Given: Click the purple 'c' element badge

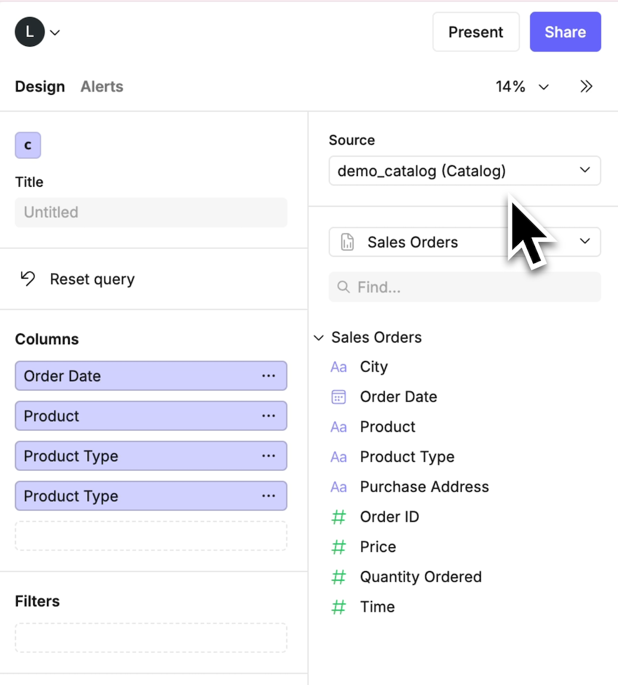Looking at the screenshot, I should pyautogui.click(x=28, y=146).
